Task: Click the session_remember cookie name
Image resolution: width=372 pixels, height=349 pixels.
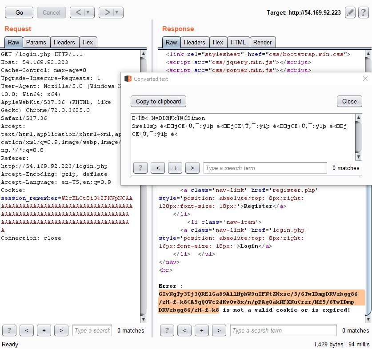Action: click(29, 198)
